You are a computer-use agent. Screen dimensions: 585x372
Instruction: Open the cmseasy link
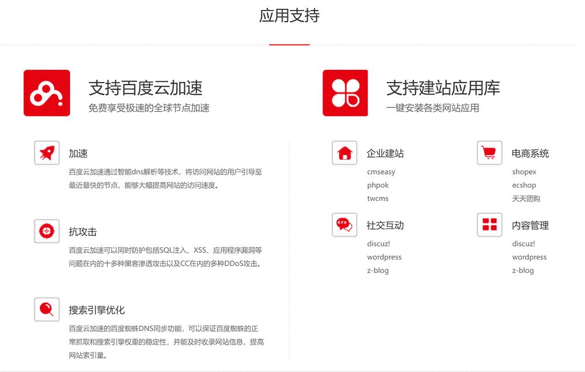[x=381, y=172]
